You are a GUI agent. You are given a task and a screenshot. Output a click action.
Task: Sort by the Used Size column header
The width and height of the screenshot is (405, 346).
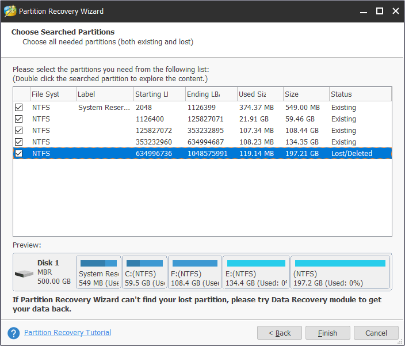(260, 94)
